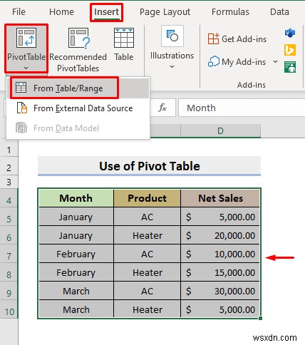Expand the Illustrations dropdown

(172, 66)
